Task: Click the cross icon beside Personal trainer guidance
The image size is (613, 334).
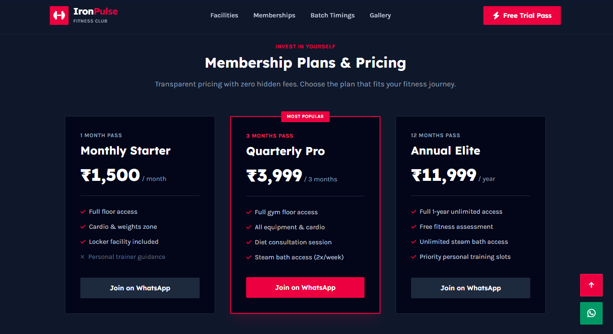Action: (x=83, y=257)
